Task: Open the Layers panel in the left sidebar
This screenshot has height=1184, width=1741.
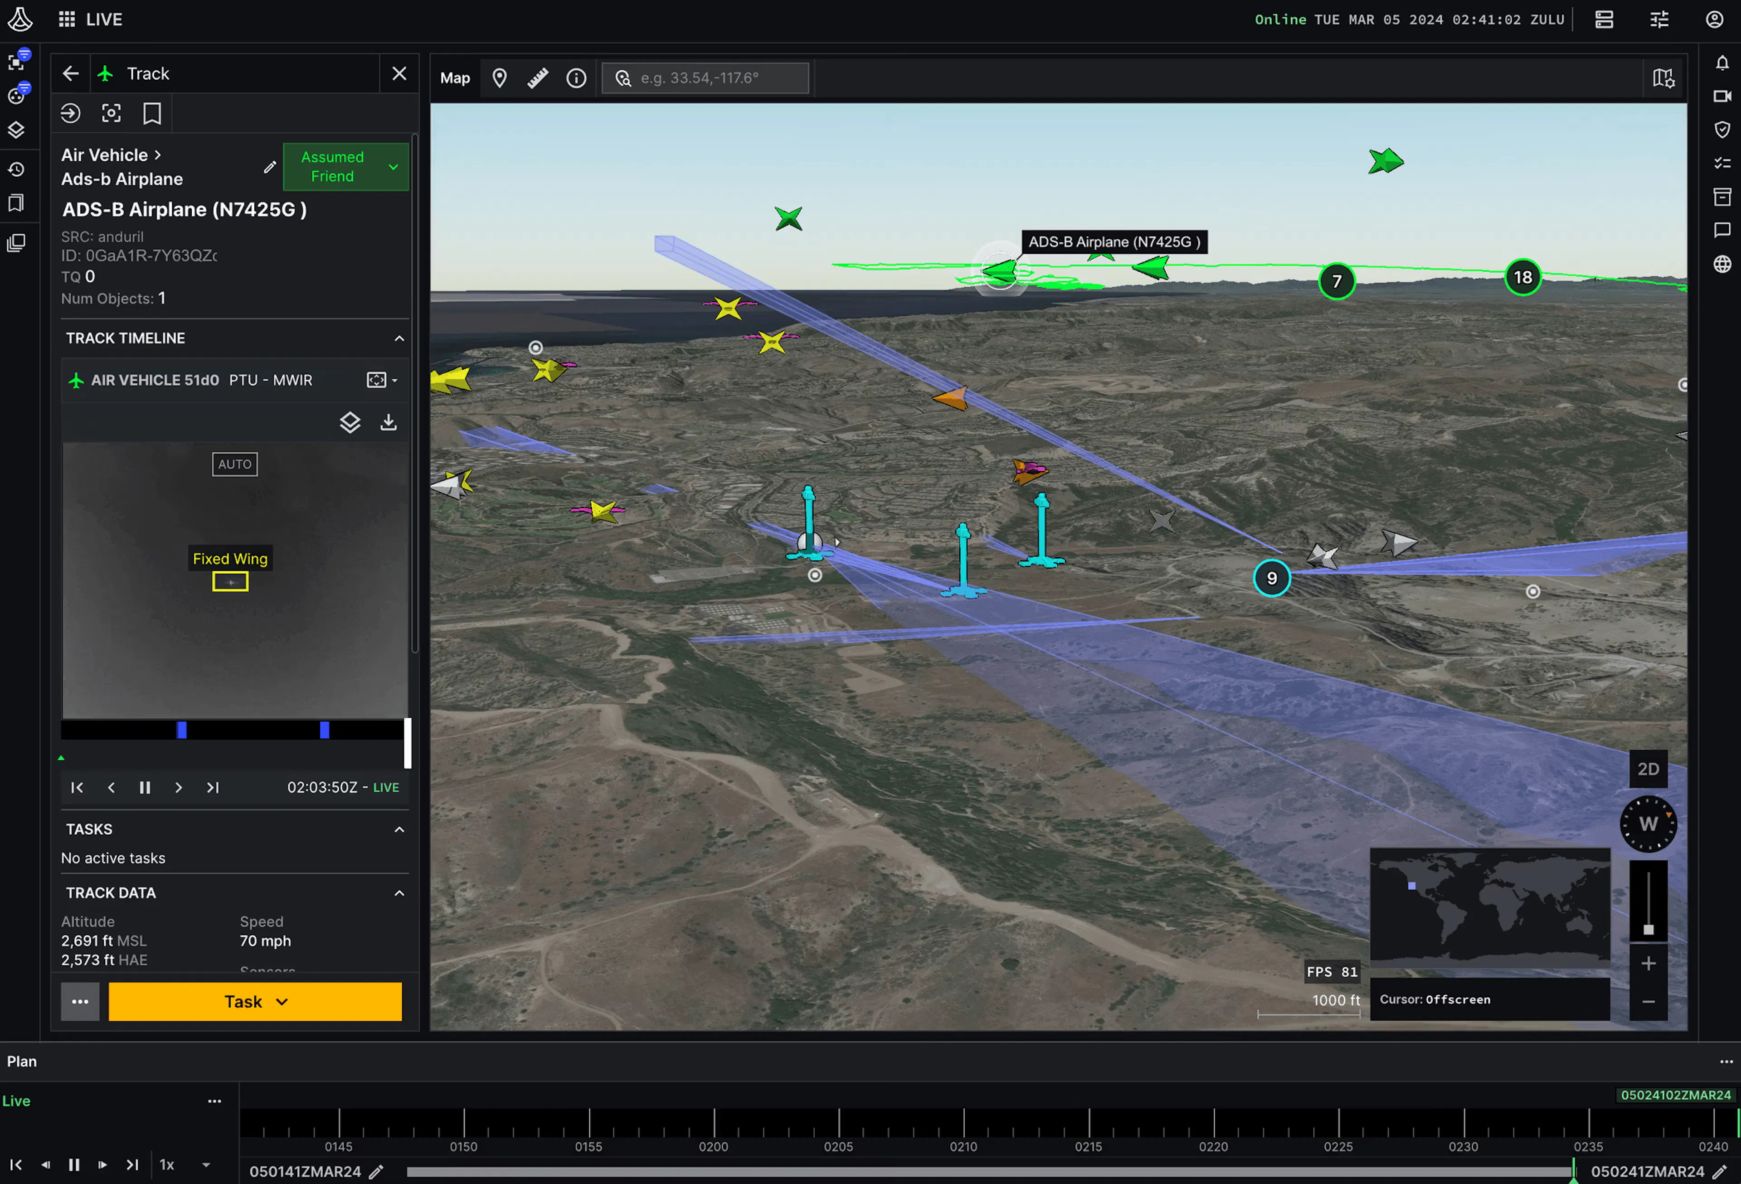Action: tap(17, 130)
